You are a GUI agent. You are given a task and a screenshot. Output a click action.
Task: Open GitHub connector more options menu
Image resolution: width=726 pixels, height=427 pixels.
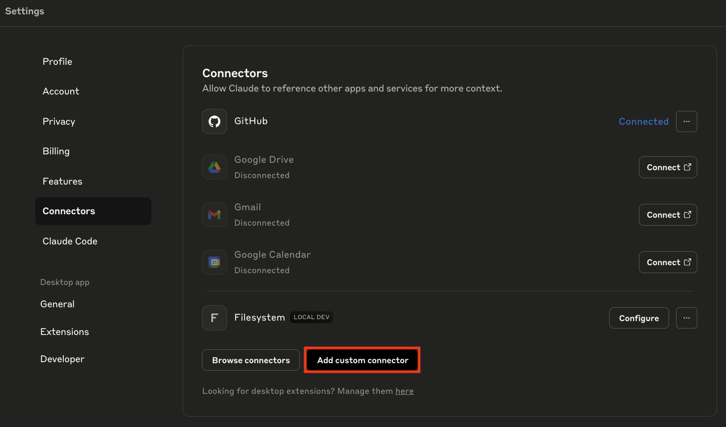[686, 121]
